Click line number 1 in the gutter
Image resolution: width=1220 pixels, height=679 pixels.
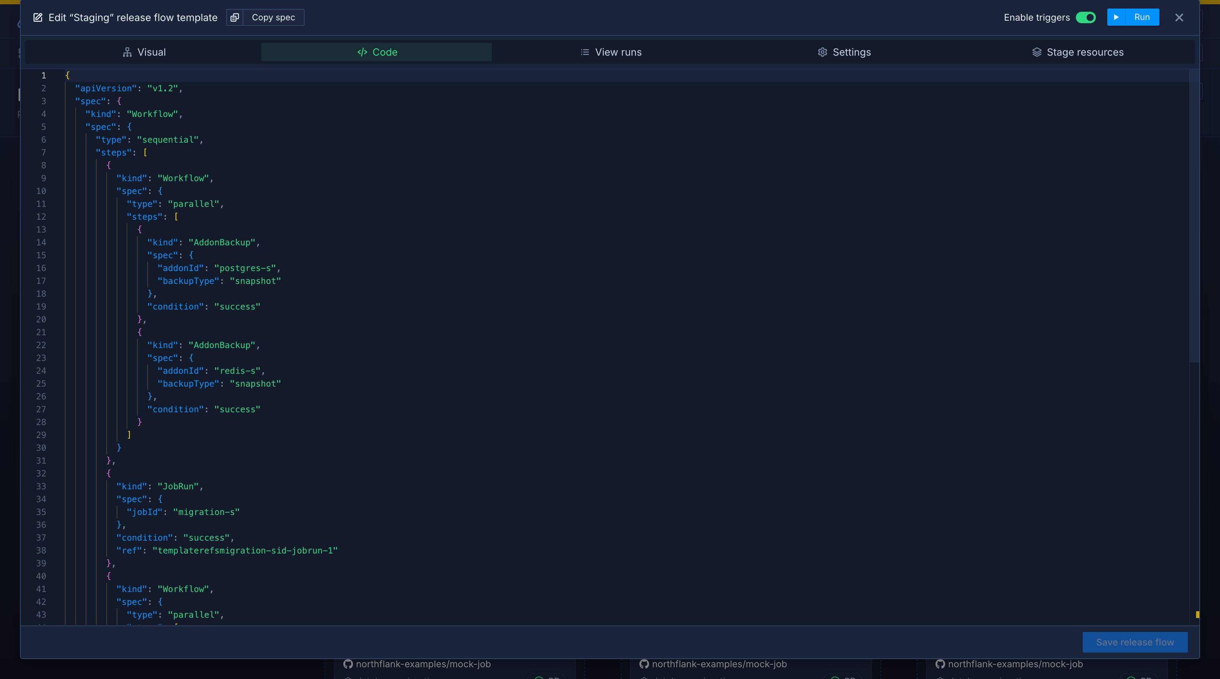point(44,75)
